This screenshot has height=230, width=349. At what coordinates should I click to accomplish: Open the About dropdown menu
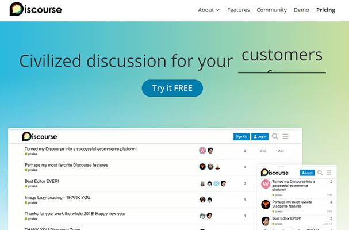coord(209,10)
